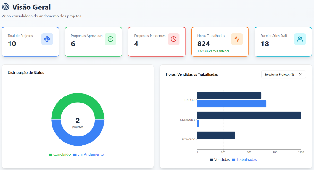Click the green checkmark icon in Propostas Aprovadas
This screenshot has height=170, width=314.
point(110,39)
